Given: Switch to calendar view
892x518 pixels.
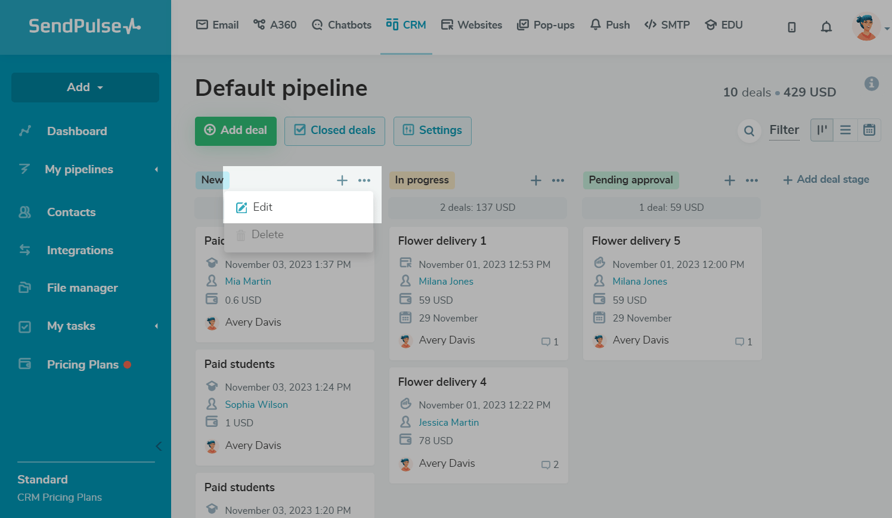Looking at the screenshot, I should 869,130.
